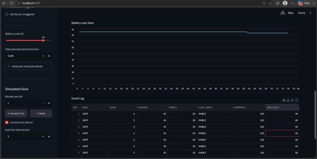Open the browser profile avatar

[x=285, y=3]
